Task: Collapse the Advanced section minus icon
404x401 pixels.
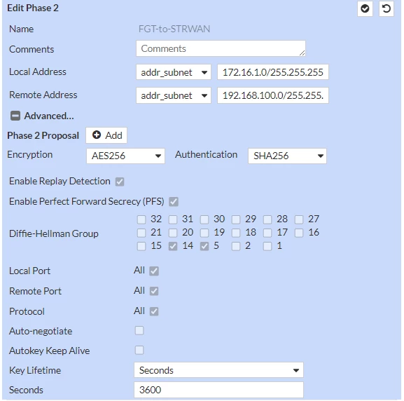Action: 15,116
